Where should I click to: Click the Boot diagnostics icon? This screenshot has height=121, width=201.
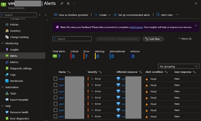pos(7,118)
